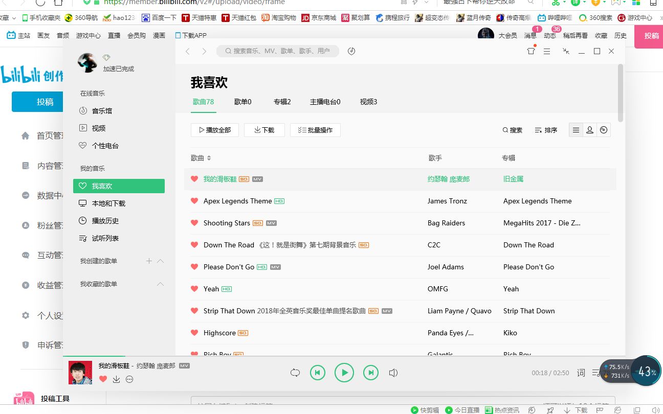The height and width of the screenshot is (414, 663).
Task: Click the 播放全部 button
Action: coord(215,130)
